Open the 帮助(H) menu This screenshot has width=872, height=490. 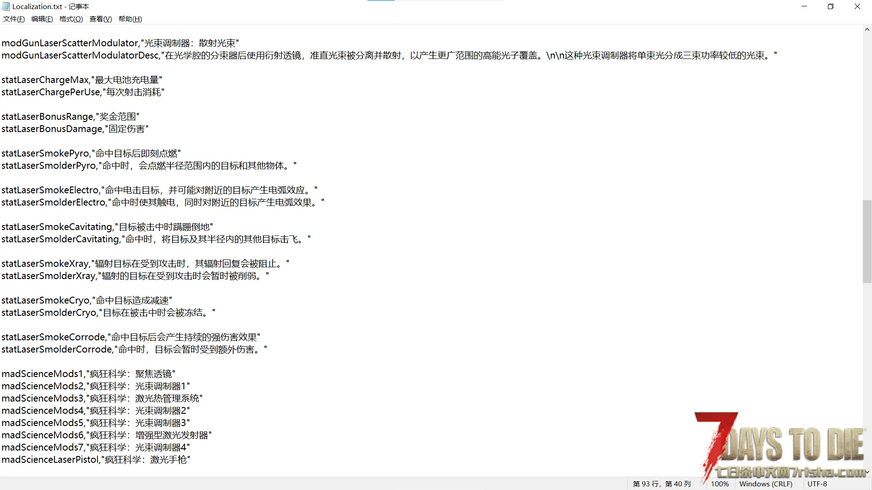[130, 19]
